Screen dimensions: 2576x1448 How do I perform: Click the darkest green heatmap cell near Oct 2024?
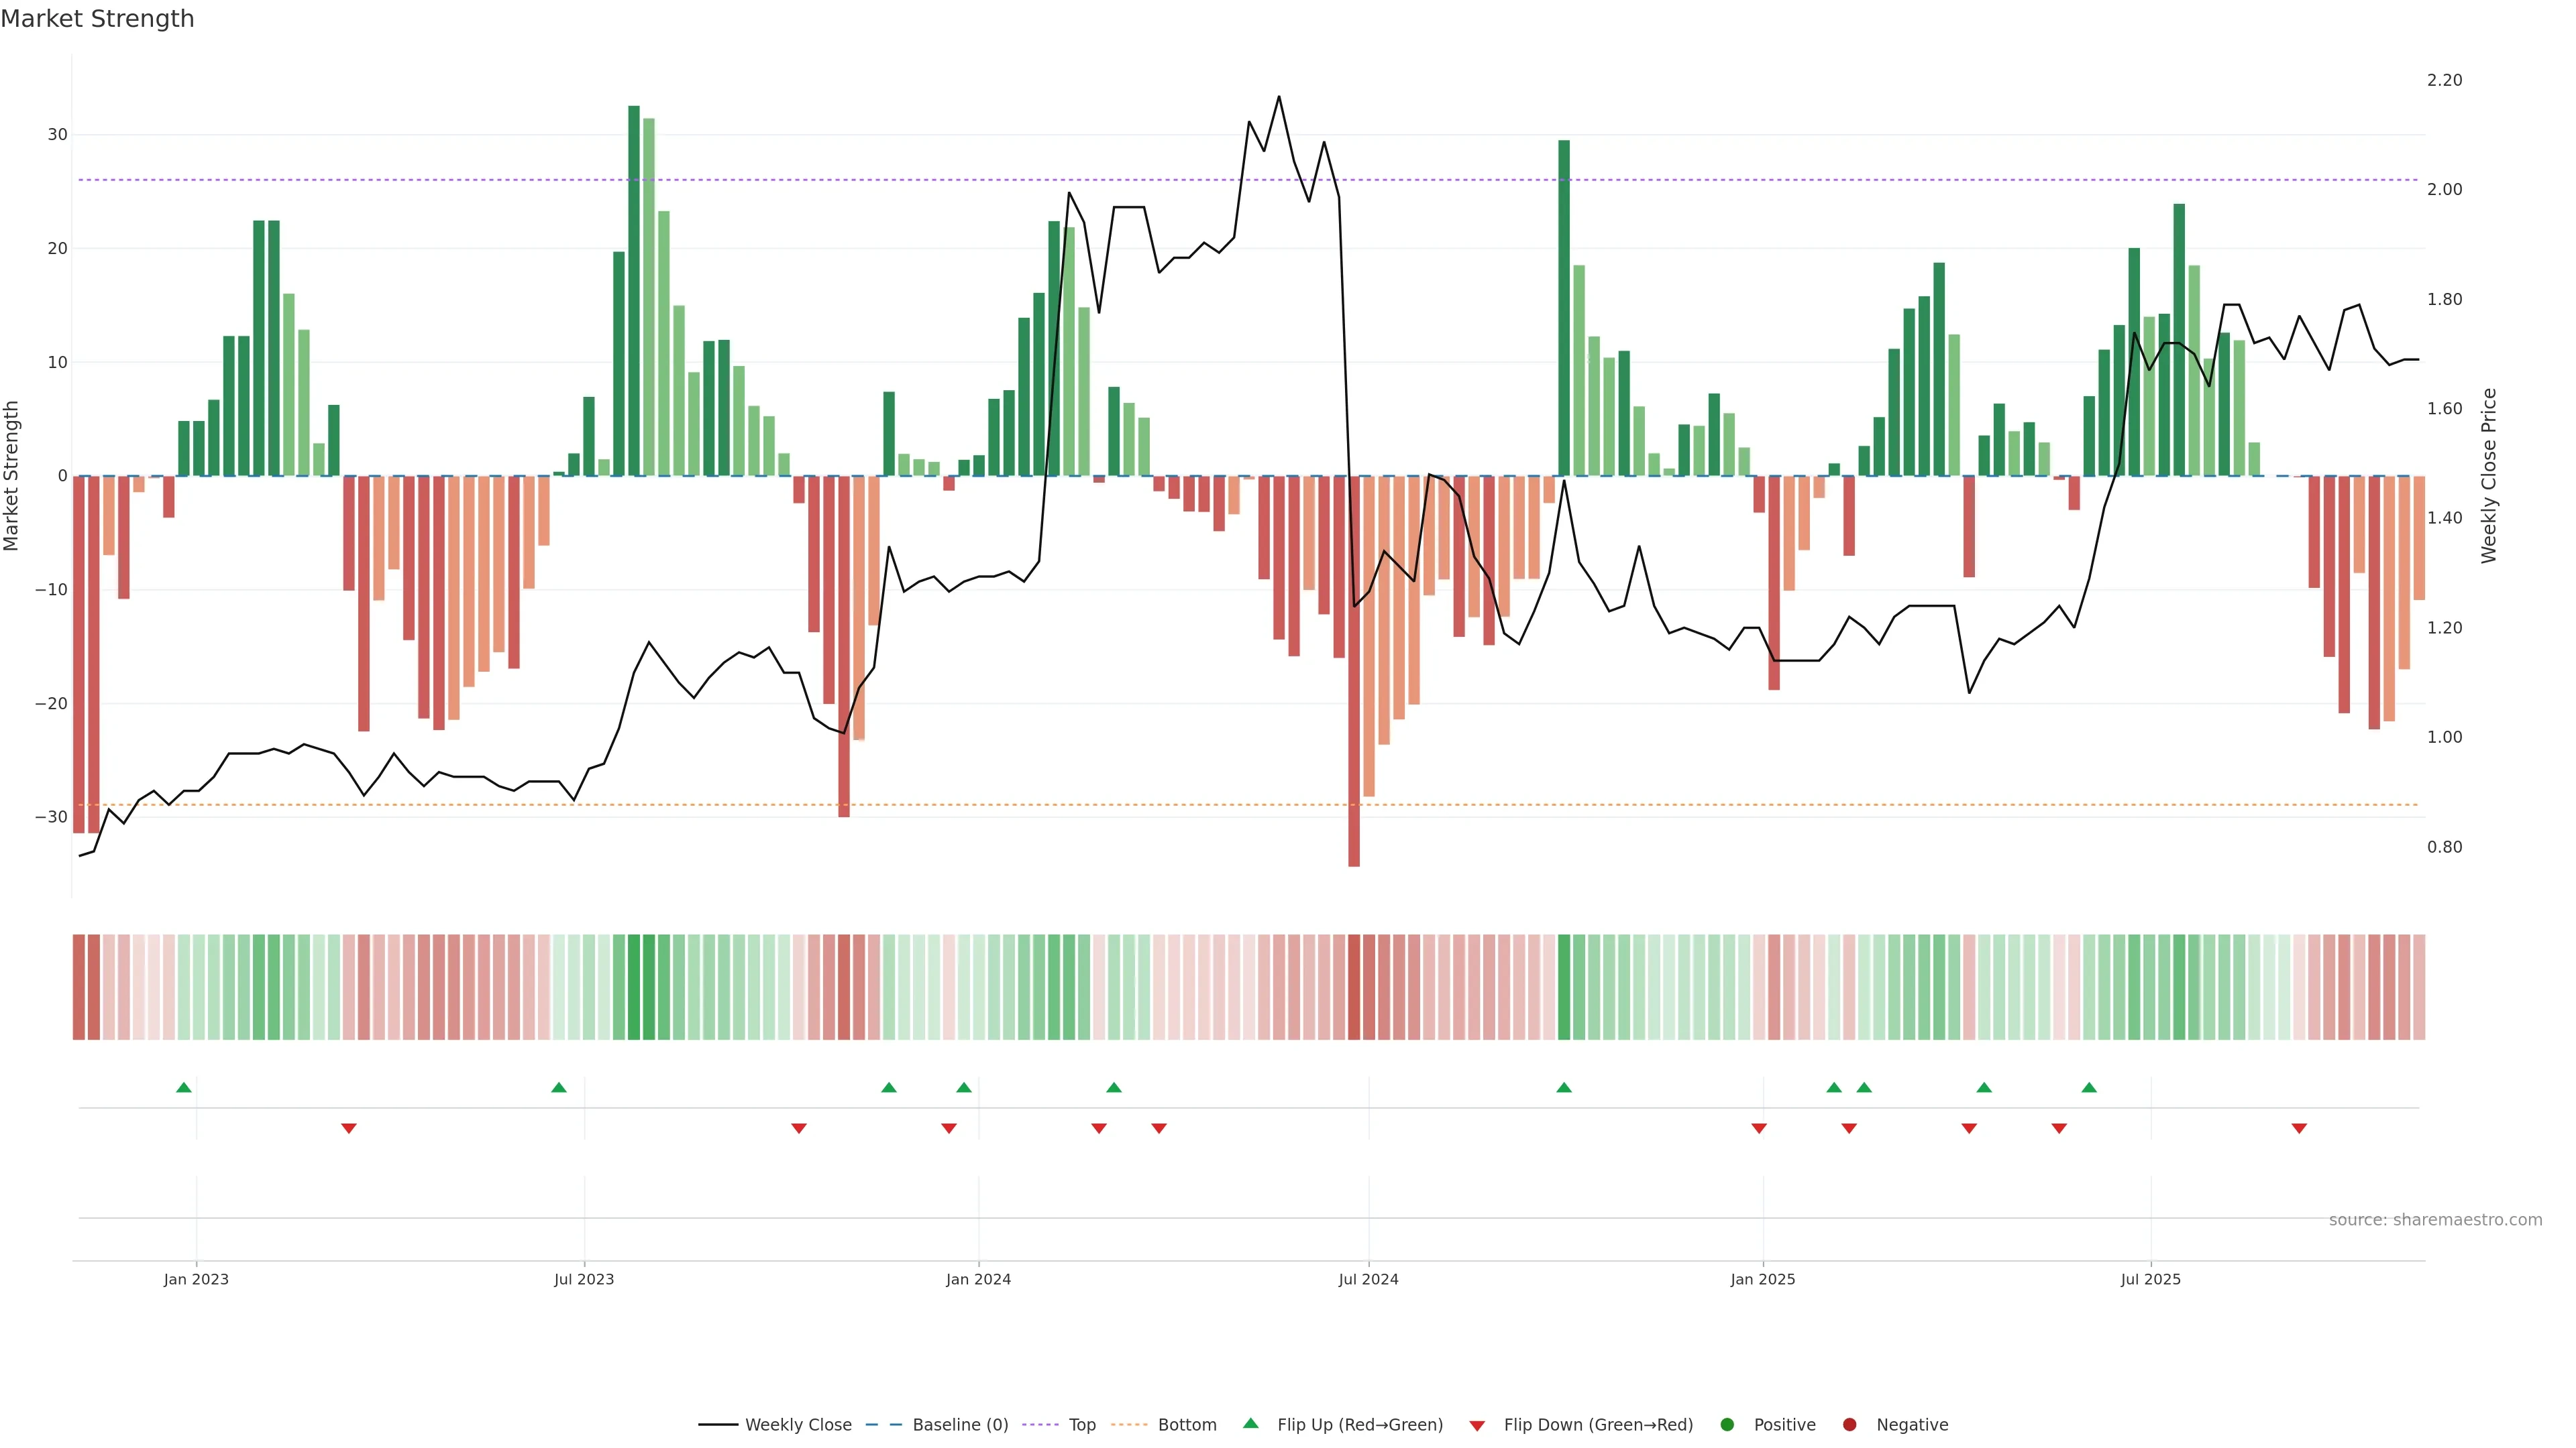[1564, 986]
